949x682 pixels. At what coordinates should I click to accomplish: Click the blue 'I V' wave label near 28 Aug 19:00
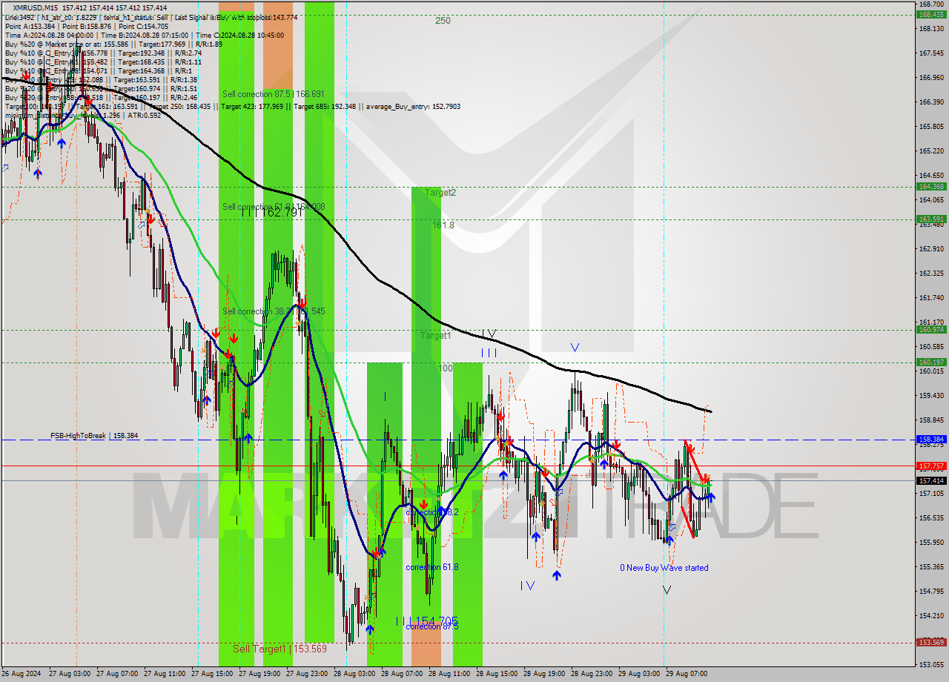click(x=527, y=585)
